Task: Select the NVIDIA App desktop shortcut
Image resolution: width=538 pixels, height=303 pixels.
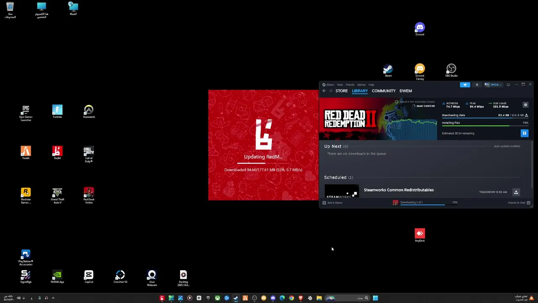Action: [57, 277]
